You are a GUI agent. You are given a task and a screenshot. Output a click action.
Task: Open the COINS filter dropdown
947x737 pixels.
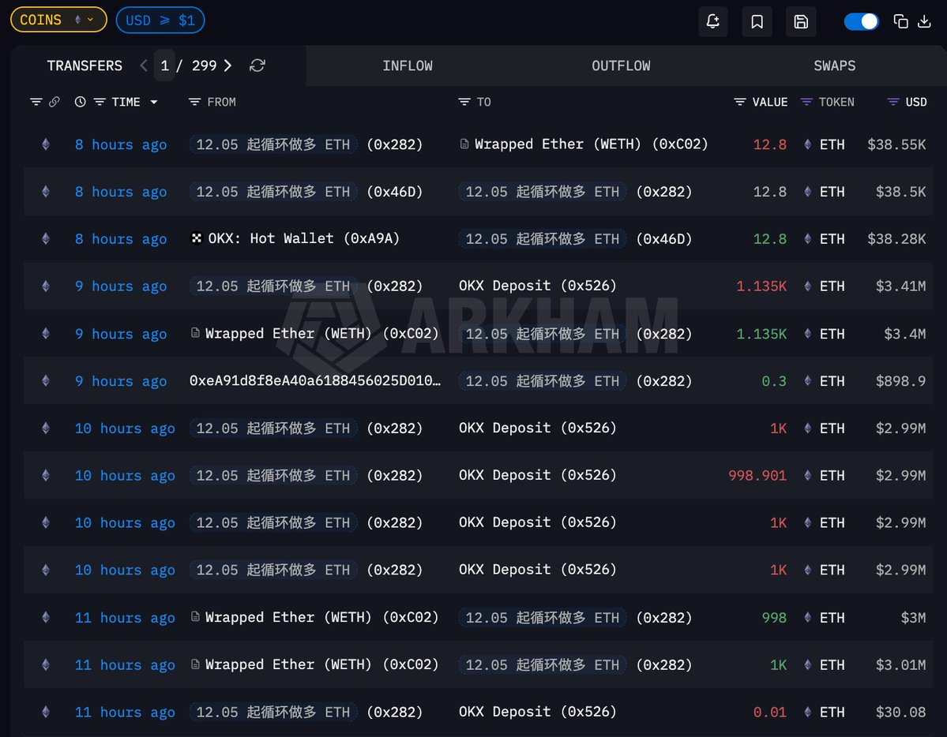[x=58, y=20]
